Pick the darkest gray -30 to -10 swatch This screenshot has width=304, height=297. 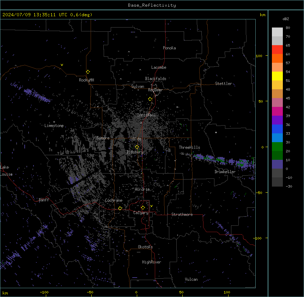tap(277, 182)
